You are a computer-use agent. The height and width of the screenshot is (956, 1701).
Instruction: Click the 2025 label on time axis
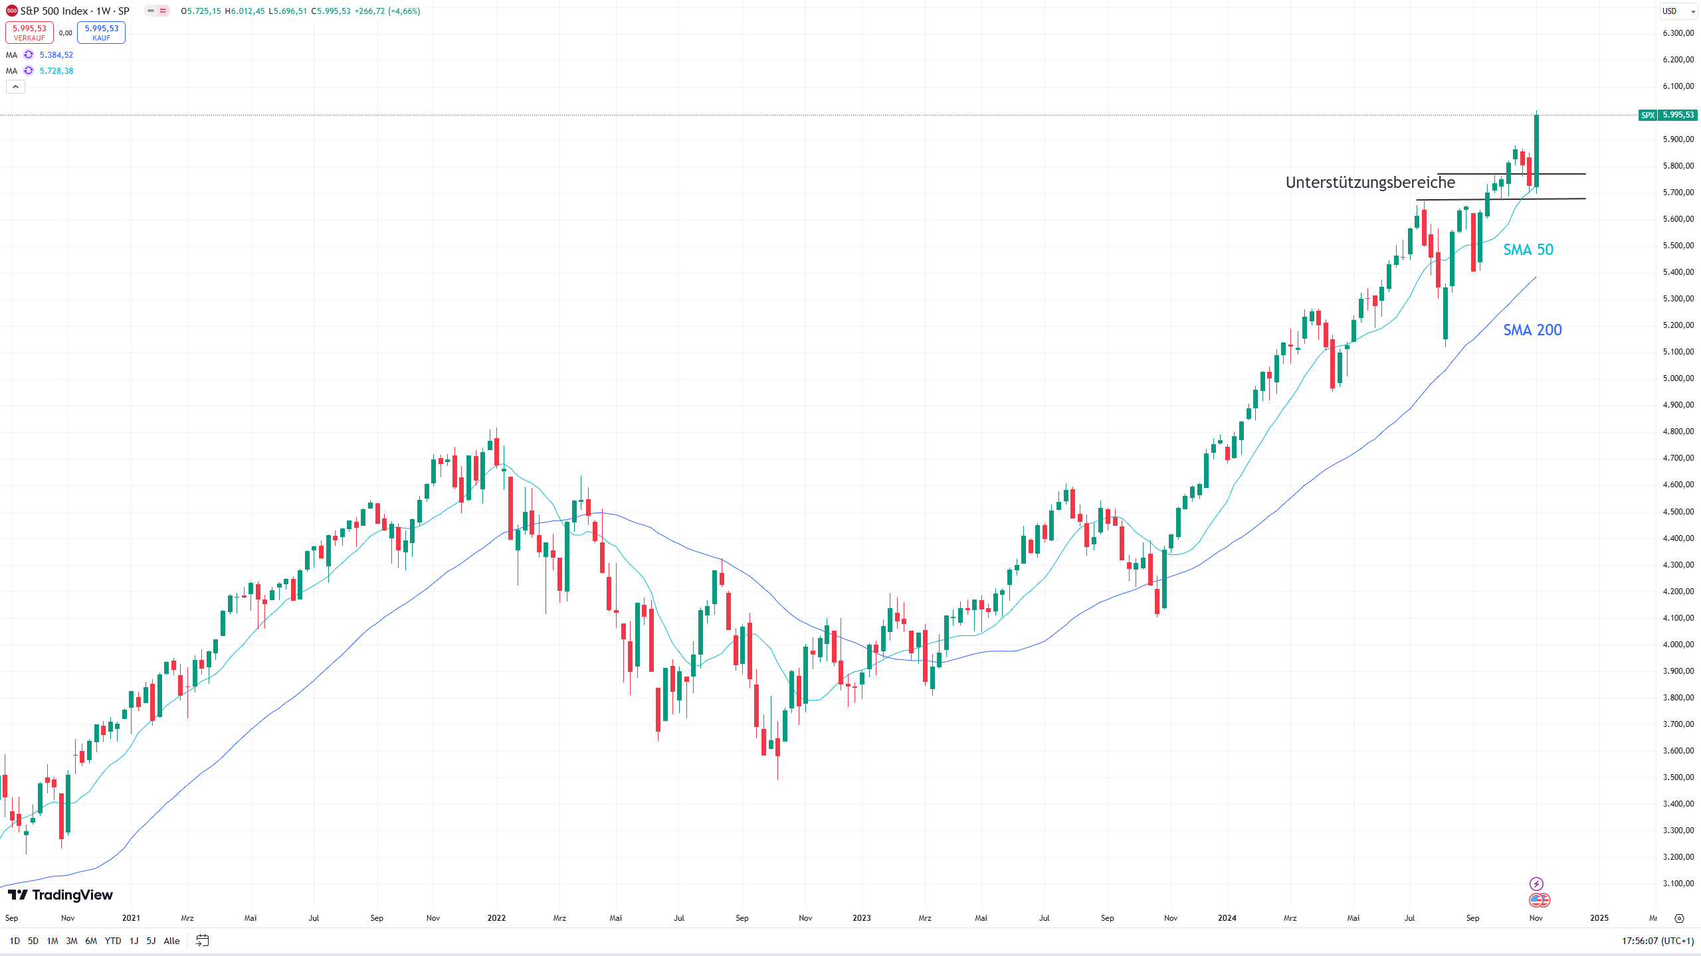[1599, 918]
